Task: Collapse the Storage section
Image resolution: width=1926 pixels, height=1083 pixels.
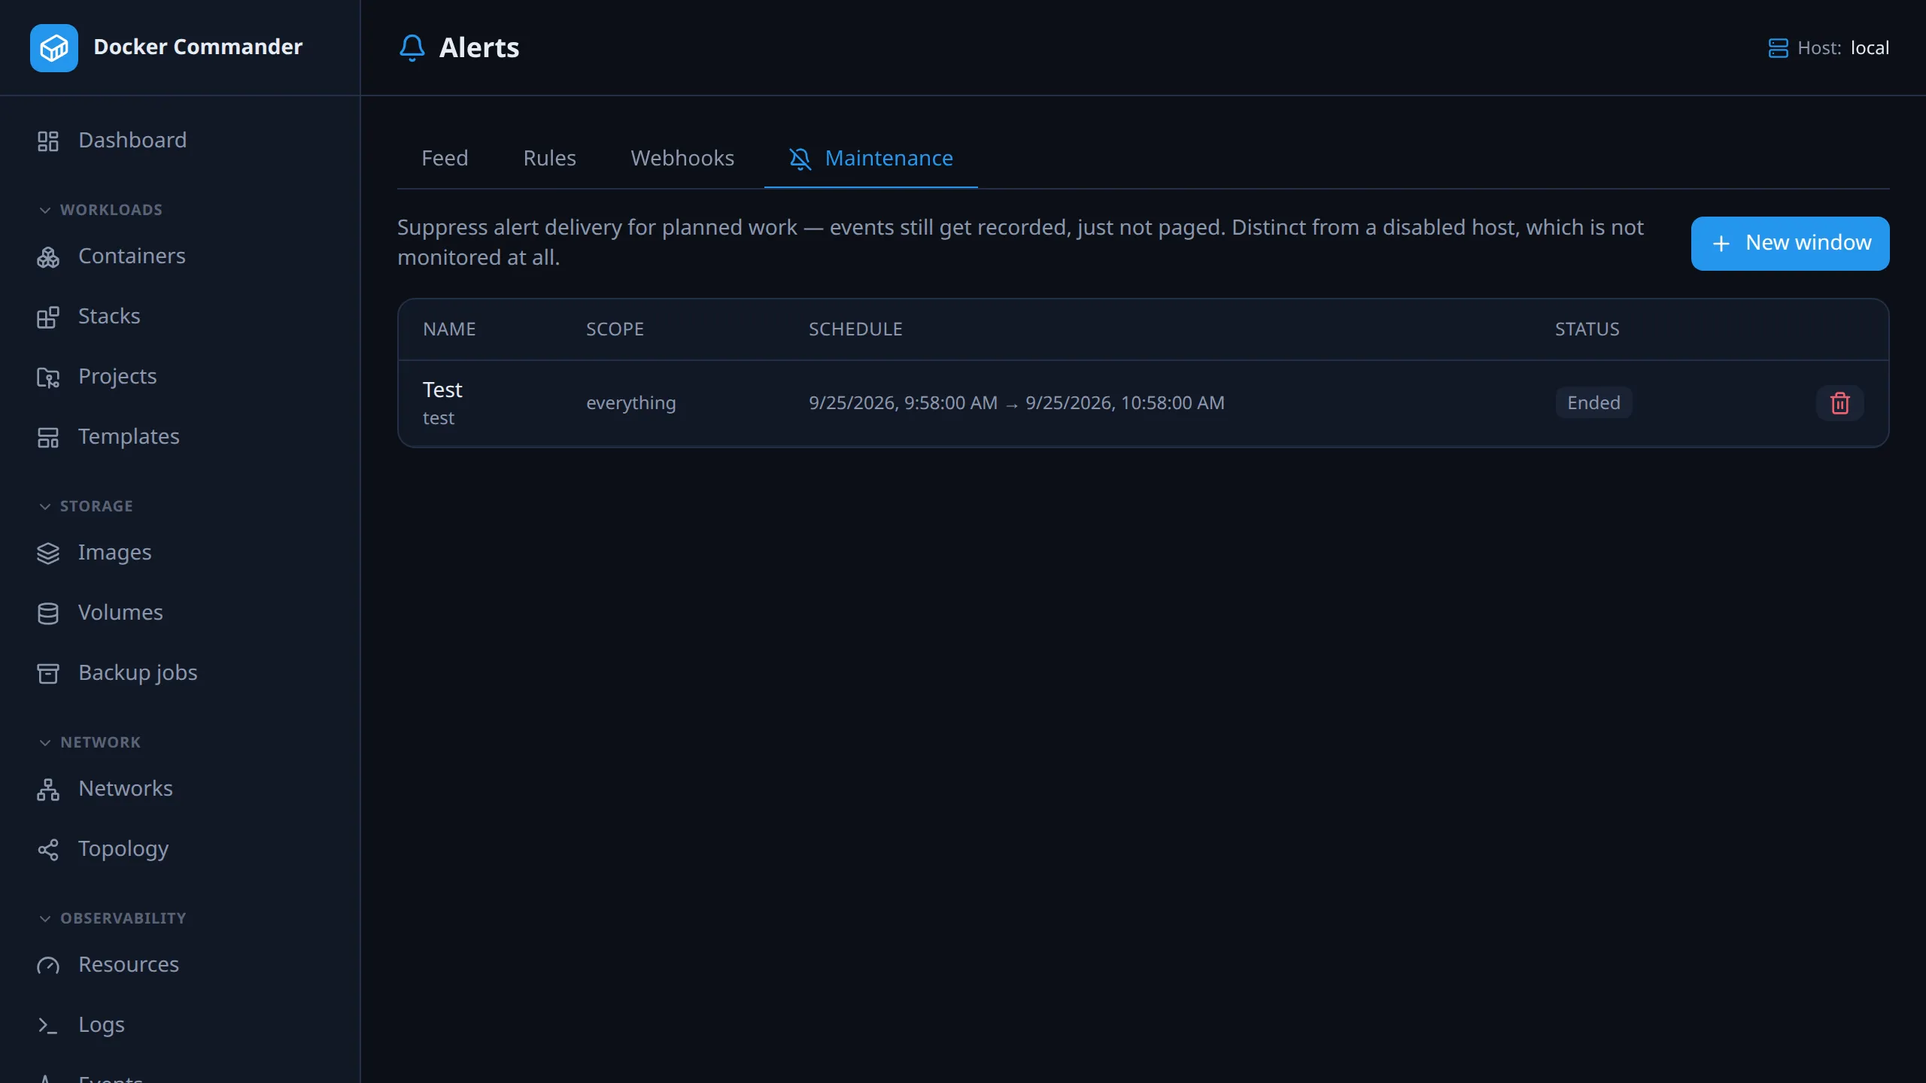Action: (x=85, y=506)
